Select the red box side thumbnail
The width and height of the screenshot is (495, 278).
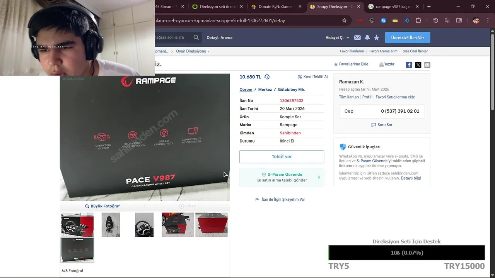pos(212,225)
